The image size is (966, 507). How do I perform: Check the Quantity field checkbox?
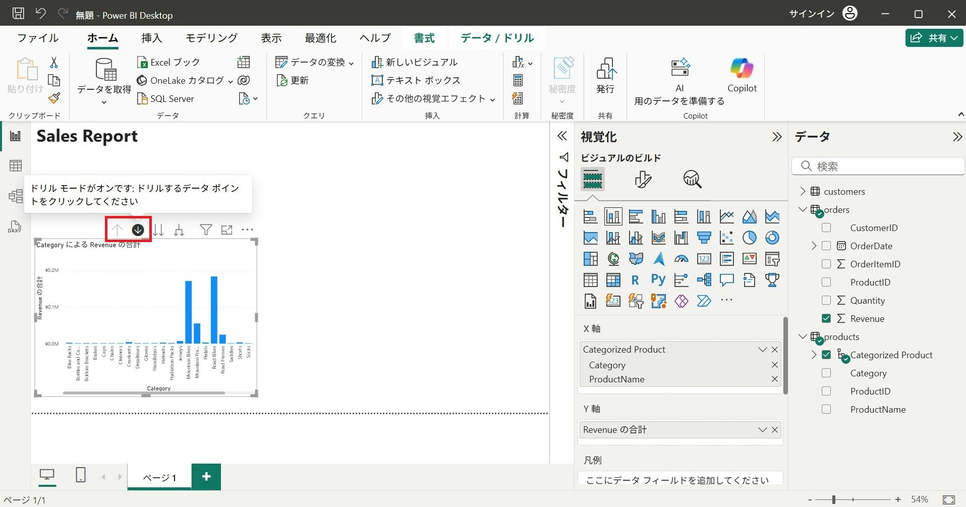(826, 301)
